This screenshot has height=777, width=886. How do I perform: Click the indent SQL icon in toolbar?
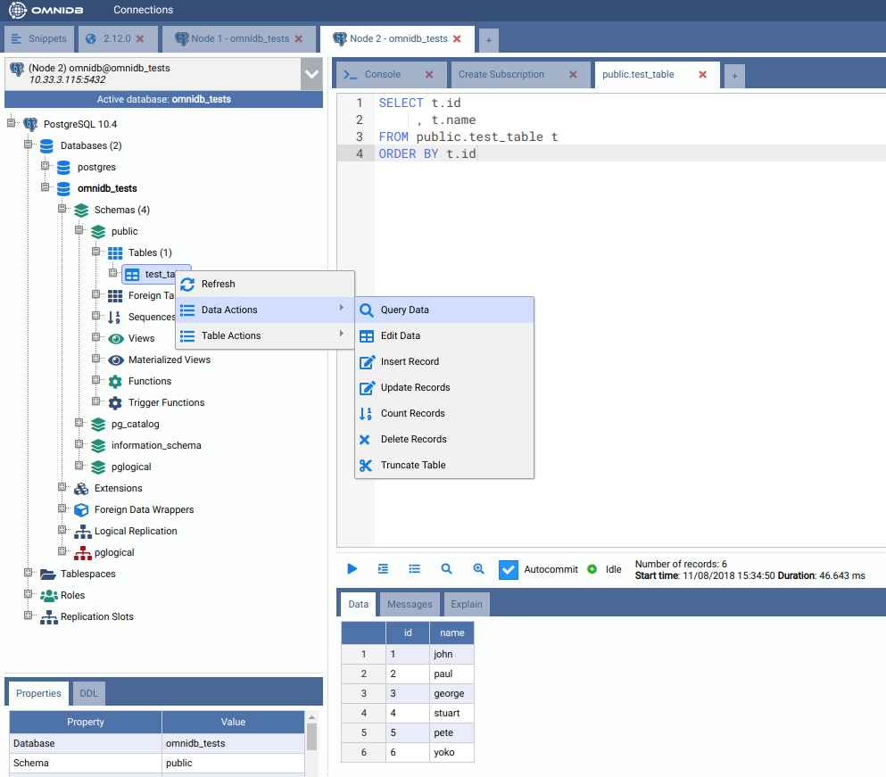click(x=384, y=569)
